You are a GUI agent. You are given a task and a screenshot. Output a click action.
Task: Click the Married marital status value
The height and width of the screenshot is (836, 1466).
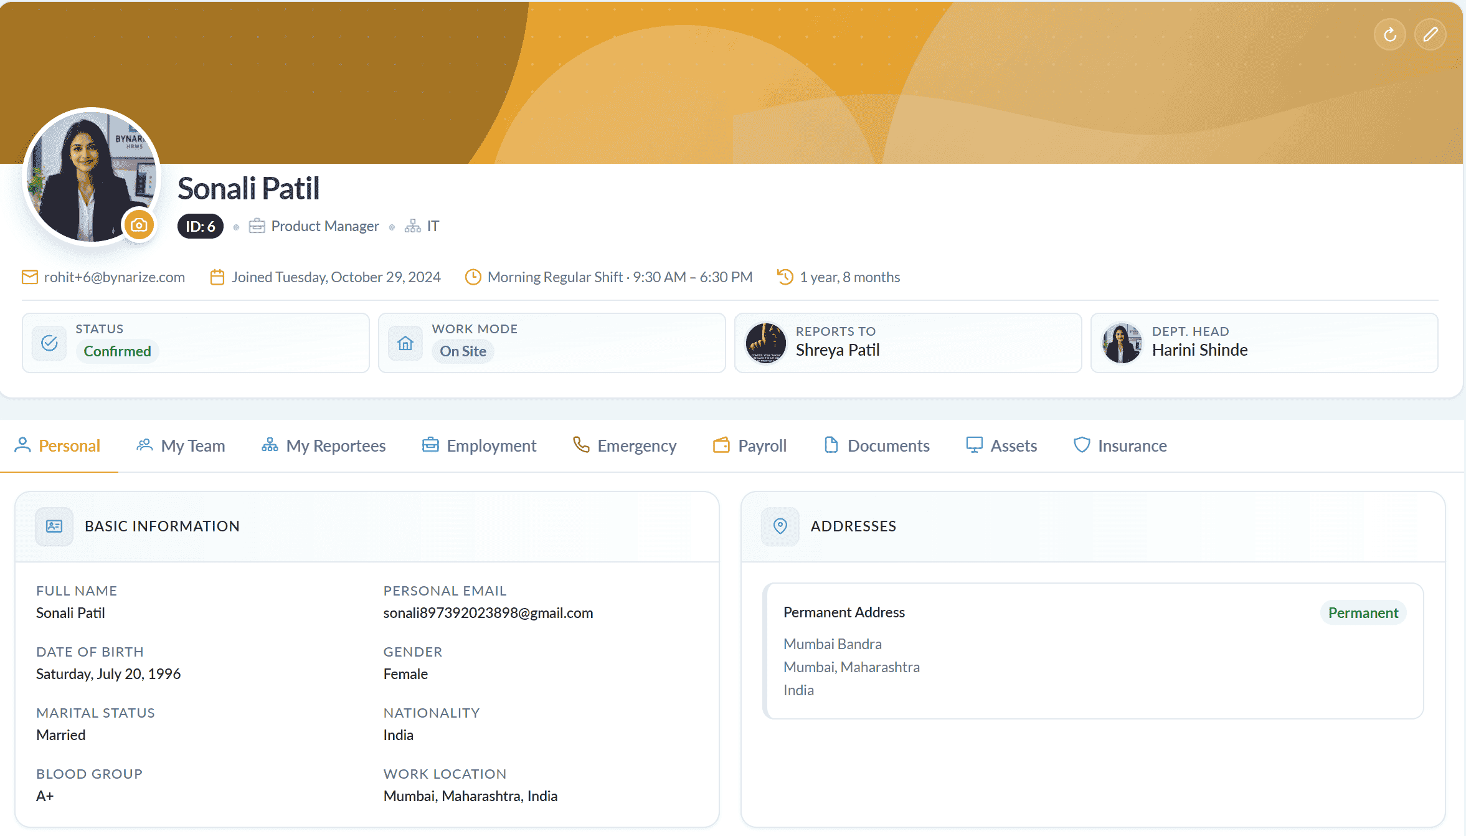(61, 735)
